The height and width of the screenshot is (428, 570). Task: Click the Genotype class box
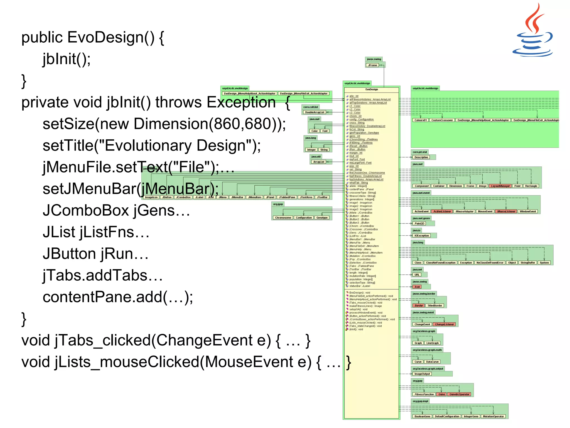pos(322,218)
